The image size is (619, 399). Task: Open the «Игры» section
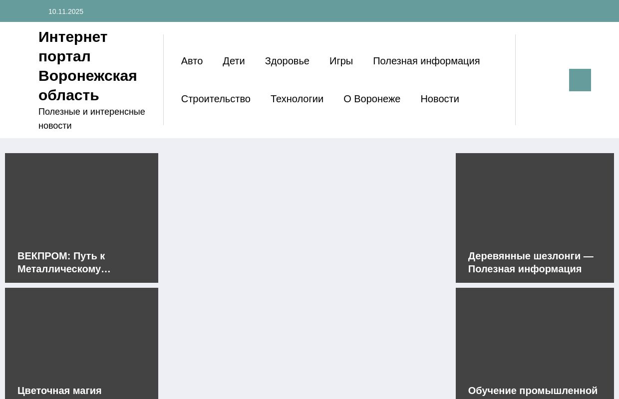[x=341, y=61]
